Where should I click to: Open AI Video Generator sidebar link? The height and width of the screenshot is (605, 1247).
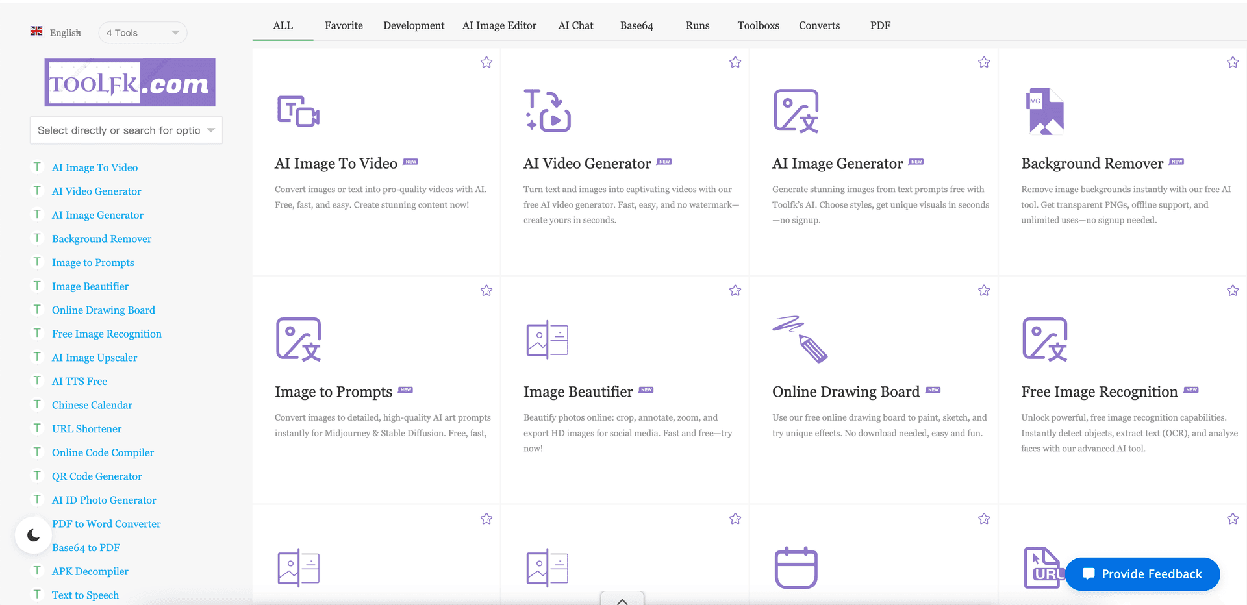(97, 191)
